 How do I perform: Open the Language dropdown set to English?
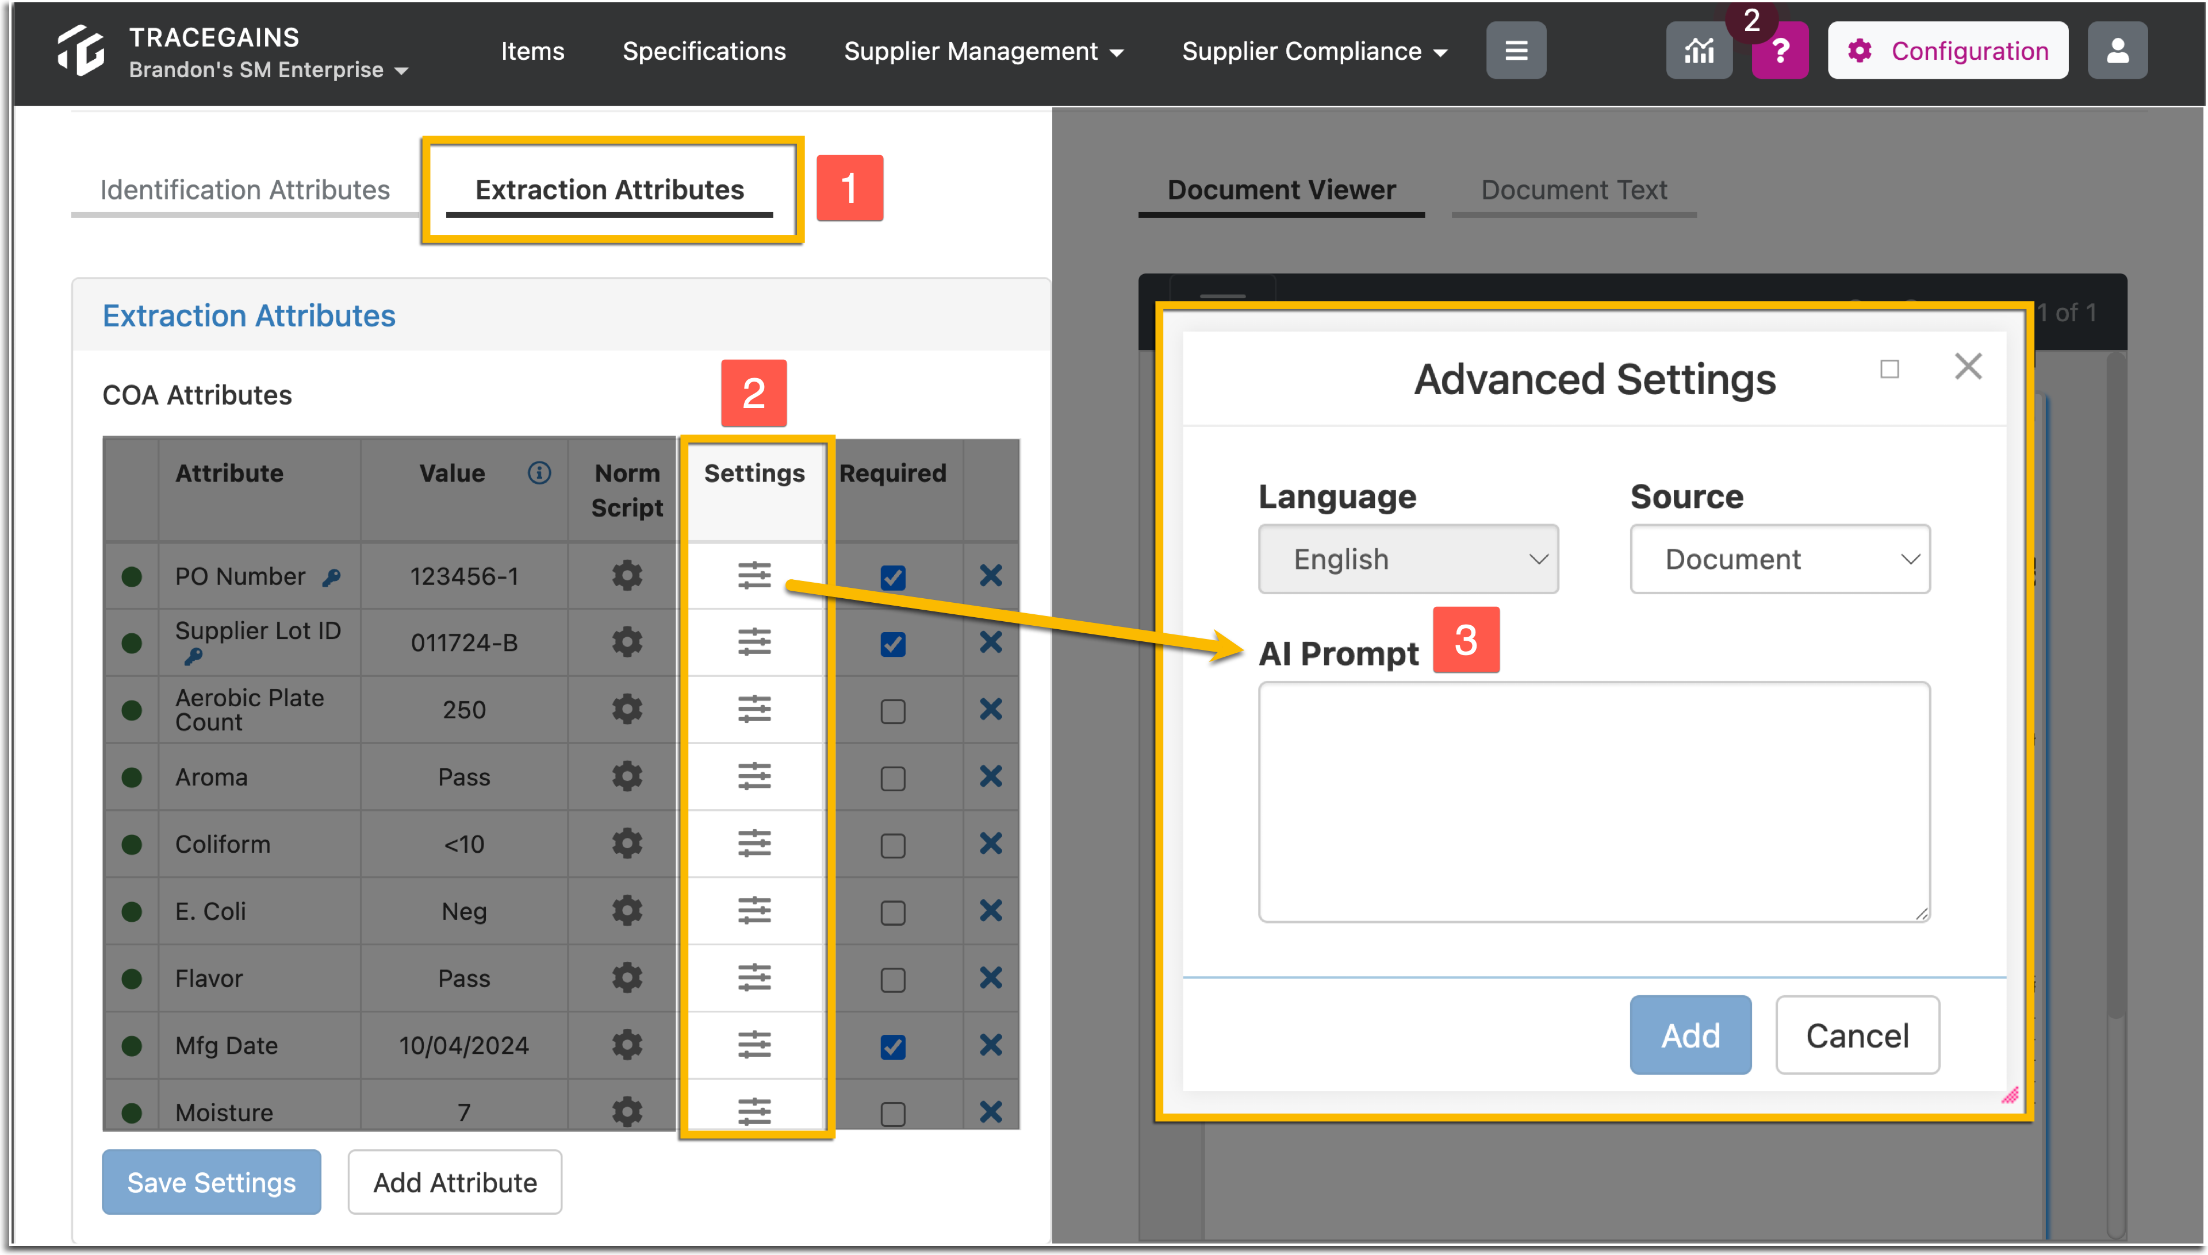1408,559
